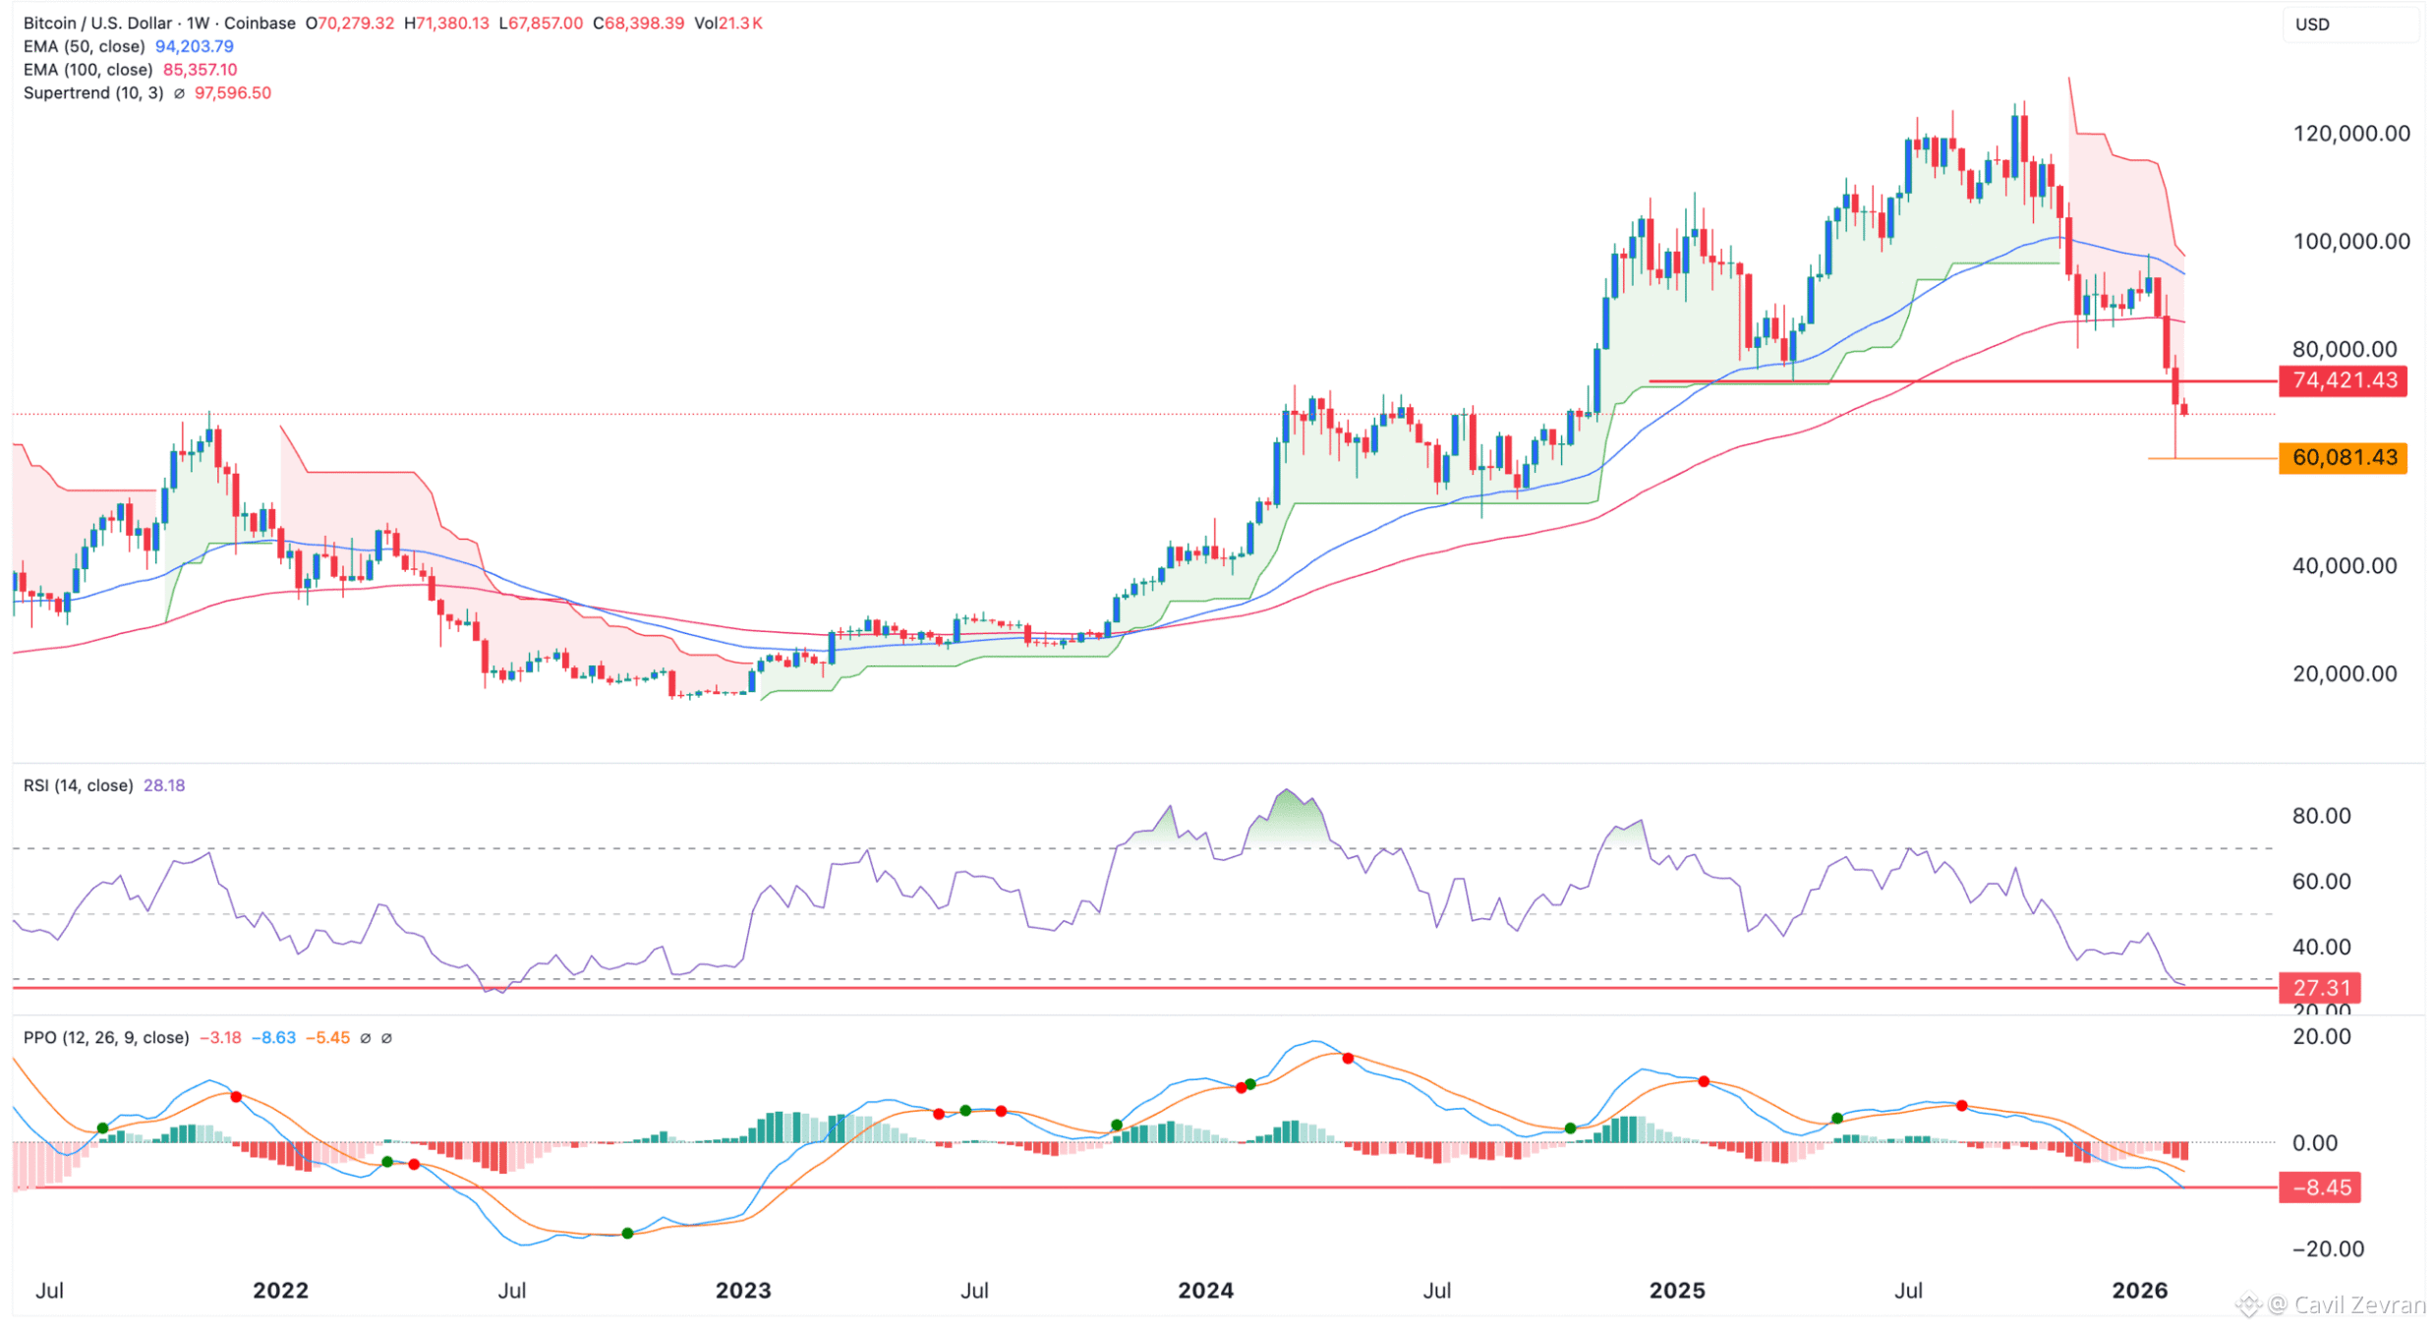
Task: Click the PPO (12, 26, 9, close) label
Action: (105, 1038)
